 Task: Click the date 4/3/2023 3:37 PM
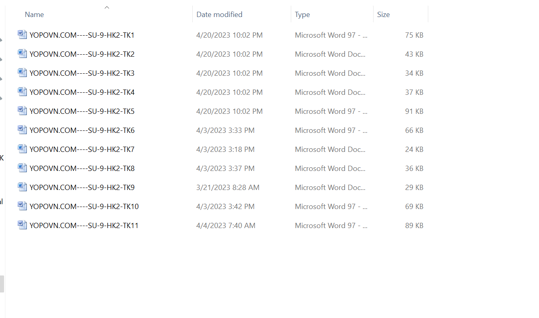pos(225,169)
